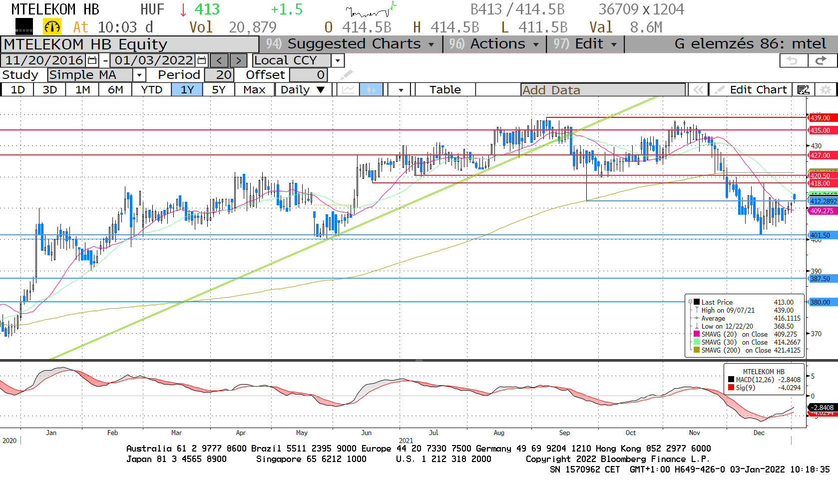Expand the Edit menu
This screenshot has width=838, height=491.
point(585,44)
